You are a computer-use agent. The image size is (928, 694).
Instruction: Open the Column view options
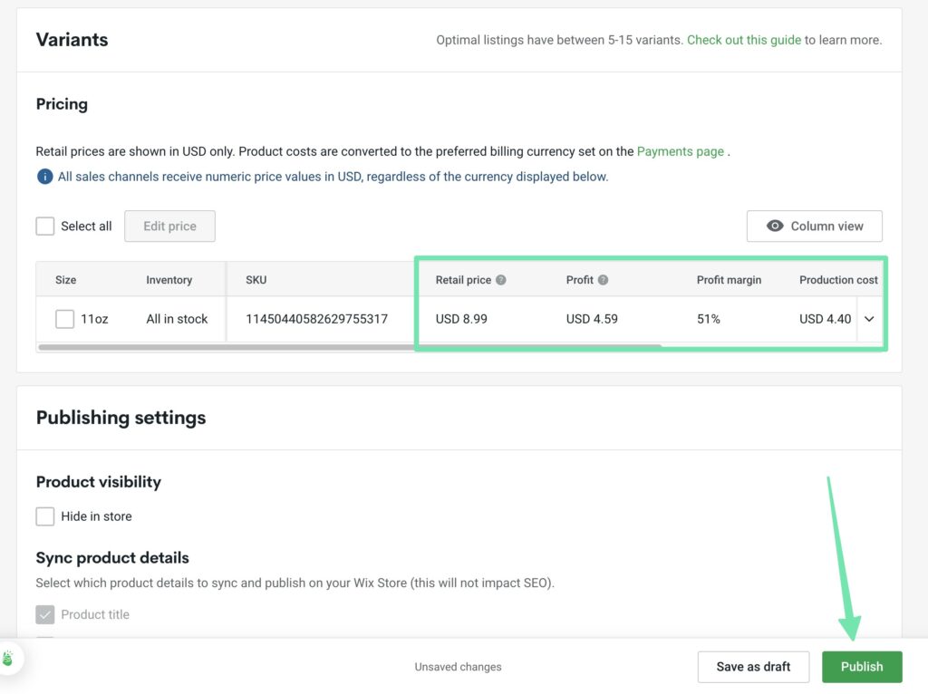click(x=814, y=227)
